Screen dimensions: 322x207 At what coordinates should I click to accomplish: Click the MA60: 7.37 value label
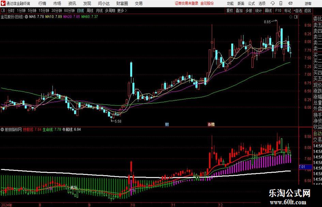90,17
